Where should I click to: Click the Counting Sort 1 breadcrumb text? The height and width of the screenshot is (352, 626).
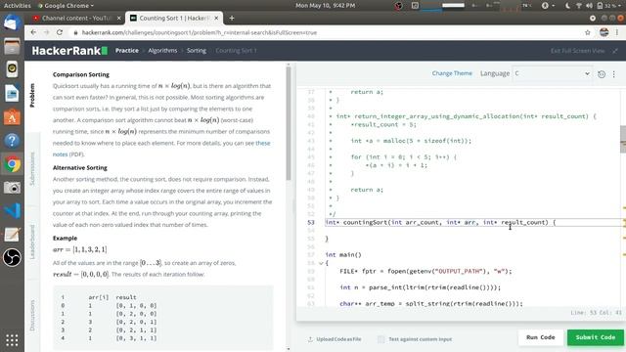point(237,51)
